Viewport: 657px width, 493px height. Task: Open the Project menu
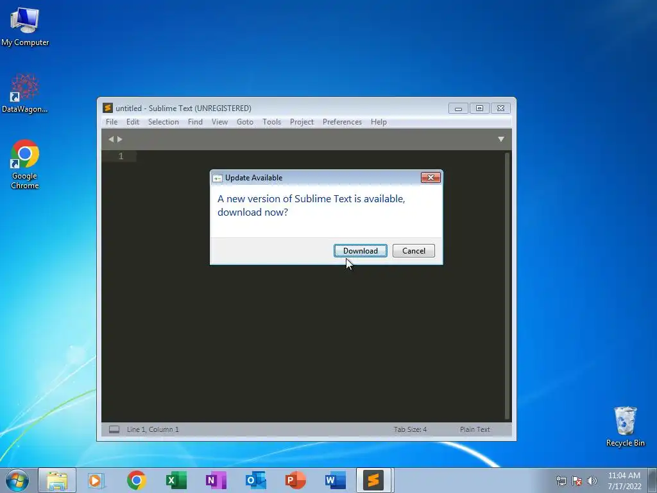[302, 122]
